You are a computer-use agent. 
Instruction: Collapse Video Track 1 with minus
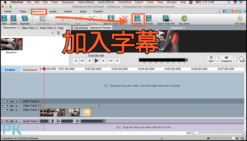tap(2, 110)
